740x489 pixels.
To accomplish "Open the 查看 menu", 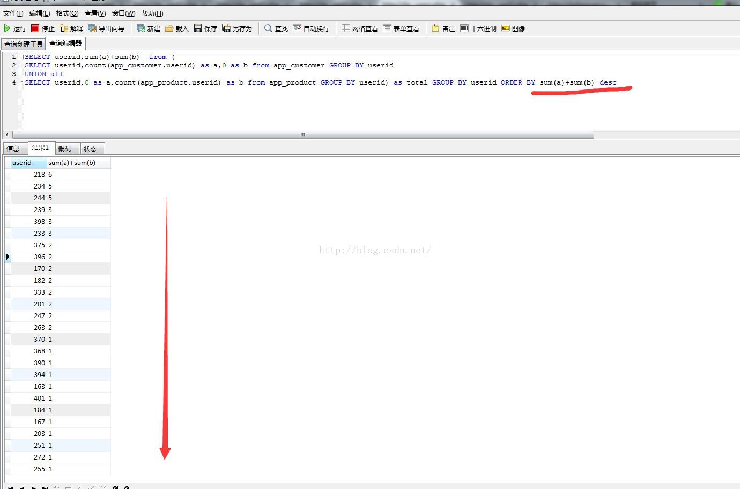I will coord(95,13).
